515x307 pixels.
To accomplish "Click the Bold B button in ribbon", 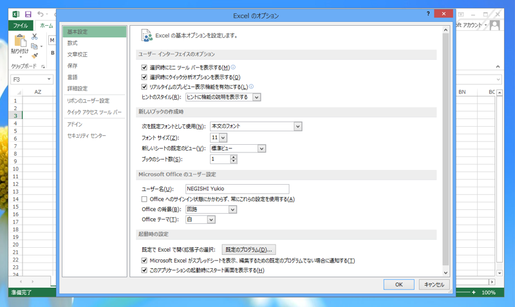I will pyautogui.click(x=53, y=53).
